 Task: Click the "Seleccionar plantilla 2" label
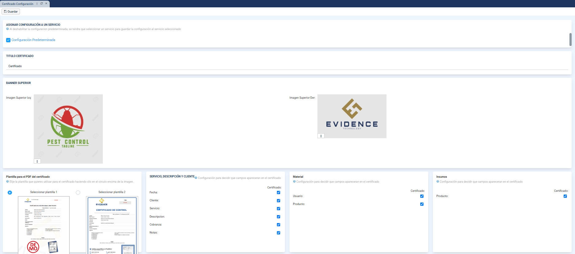click(x=112, y=192)
